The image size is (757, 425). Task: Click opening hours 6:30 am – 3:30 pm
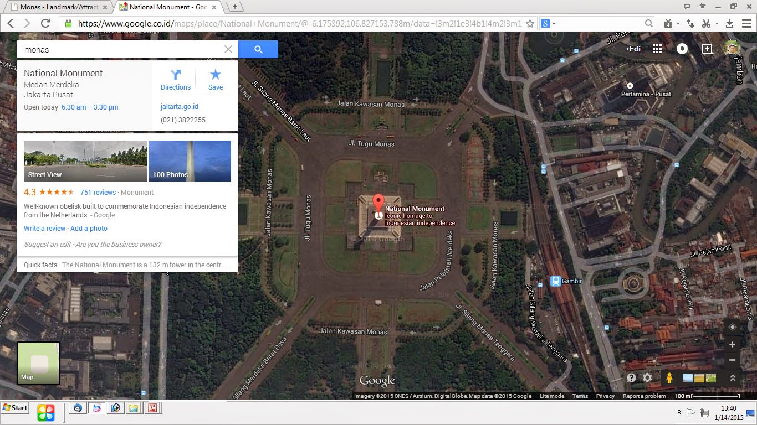90,107
